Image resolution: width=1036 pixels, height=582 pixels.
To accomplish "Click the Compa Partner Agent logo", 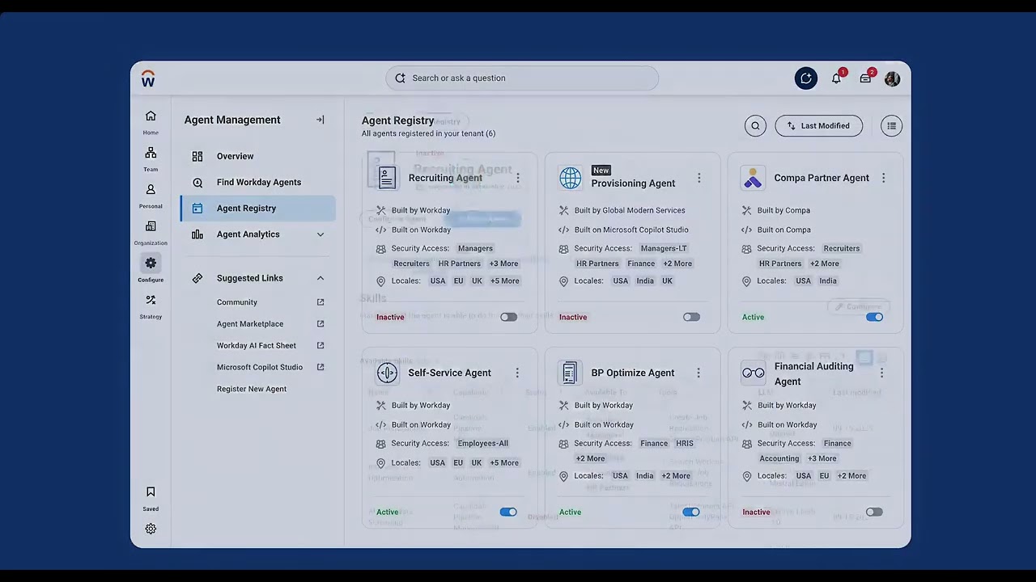I will pos(753,178).
